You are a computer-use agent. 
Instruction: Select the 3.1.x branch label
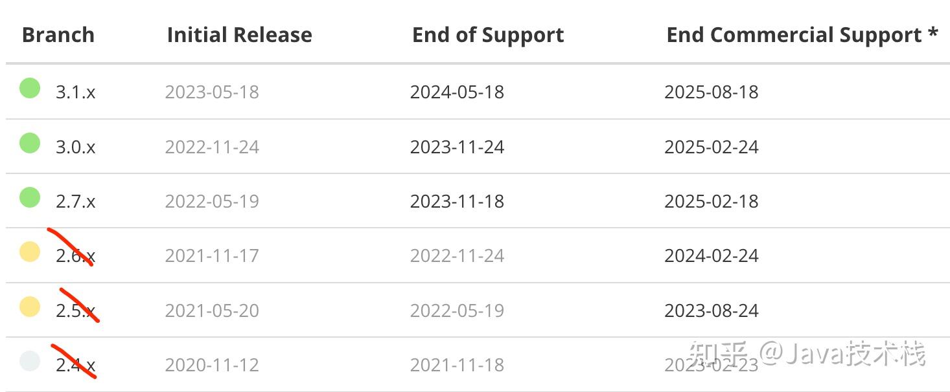(75, 93)
